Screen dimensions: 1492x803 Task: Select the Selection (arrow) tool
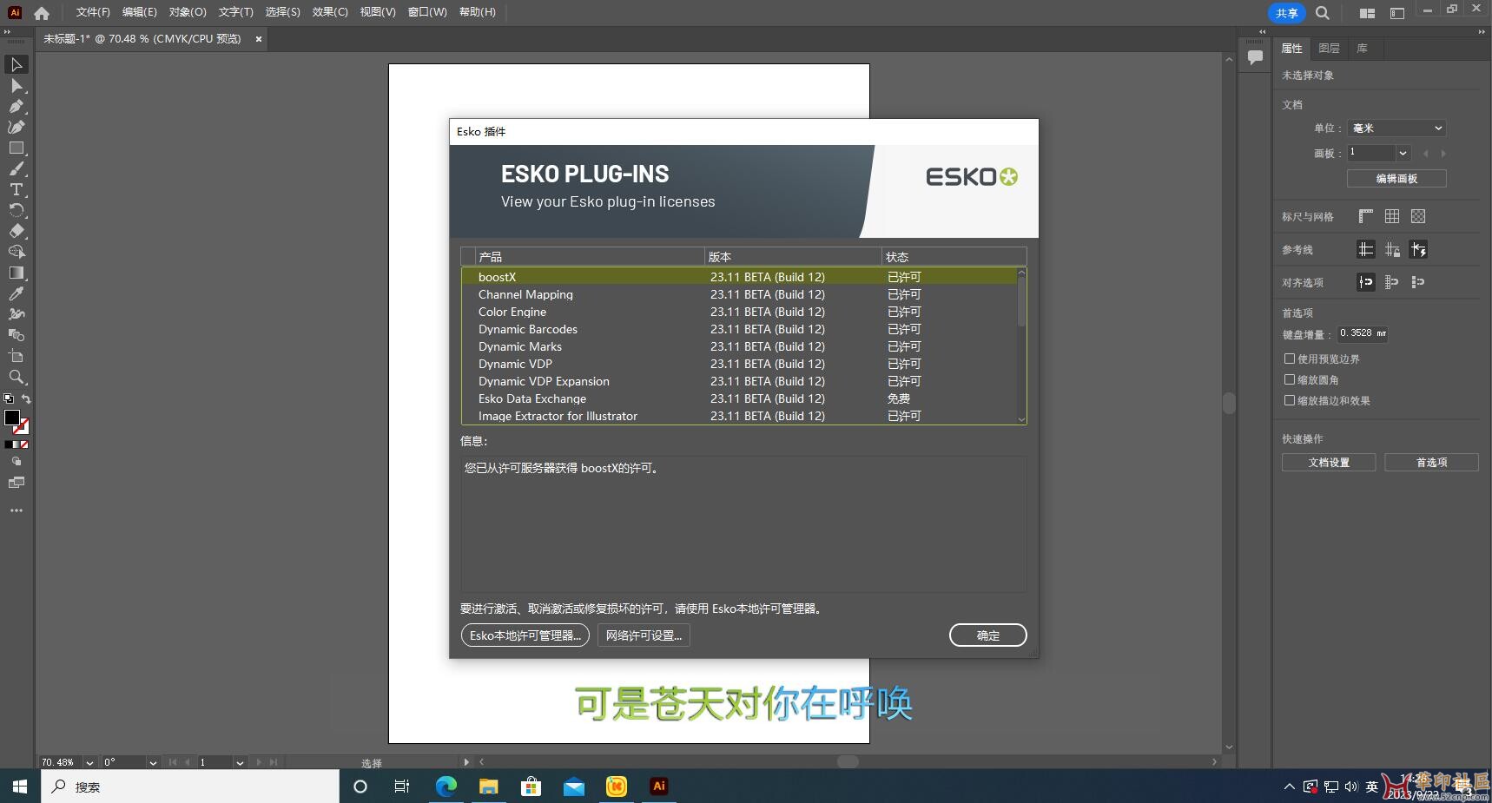click(16, 65)
